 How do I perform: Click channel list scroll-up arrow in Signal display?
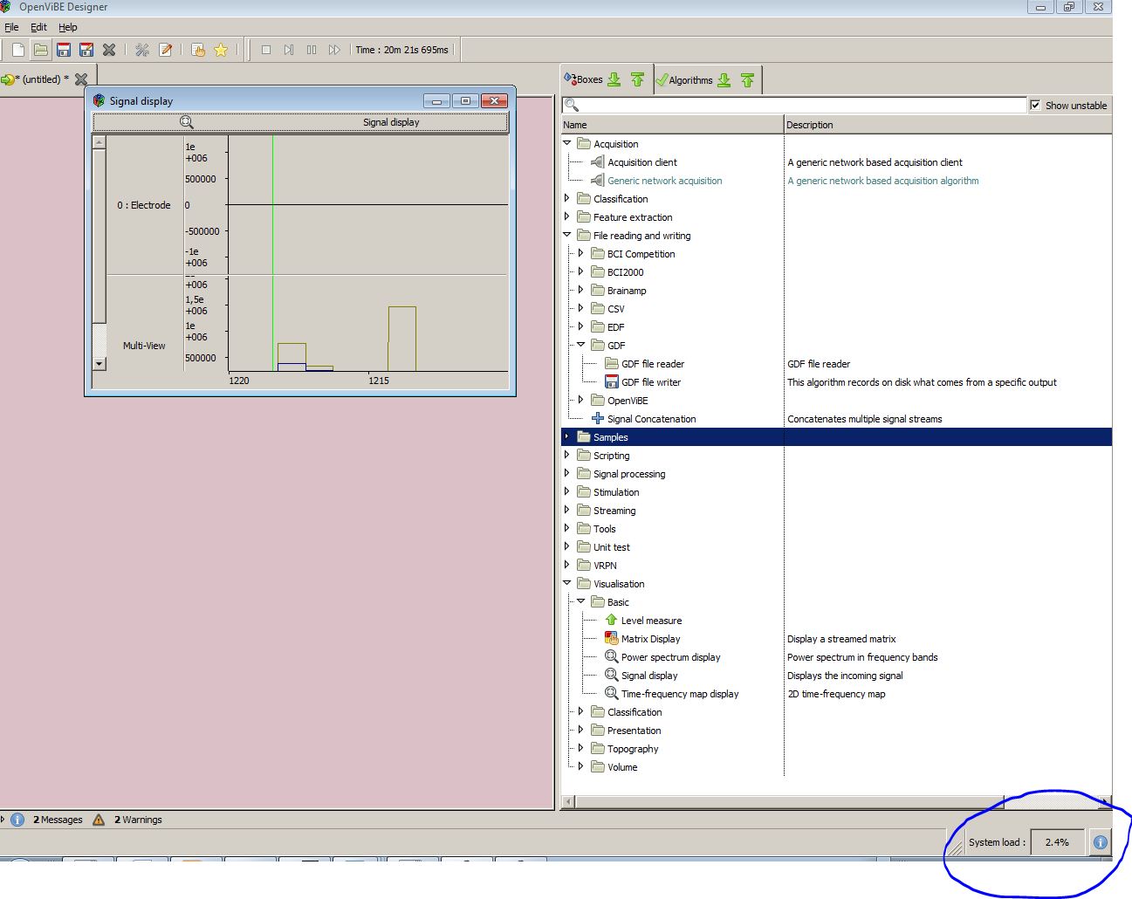99,142
